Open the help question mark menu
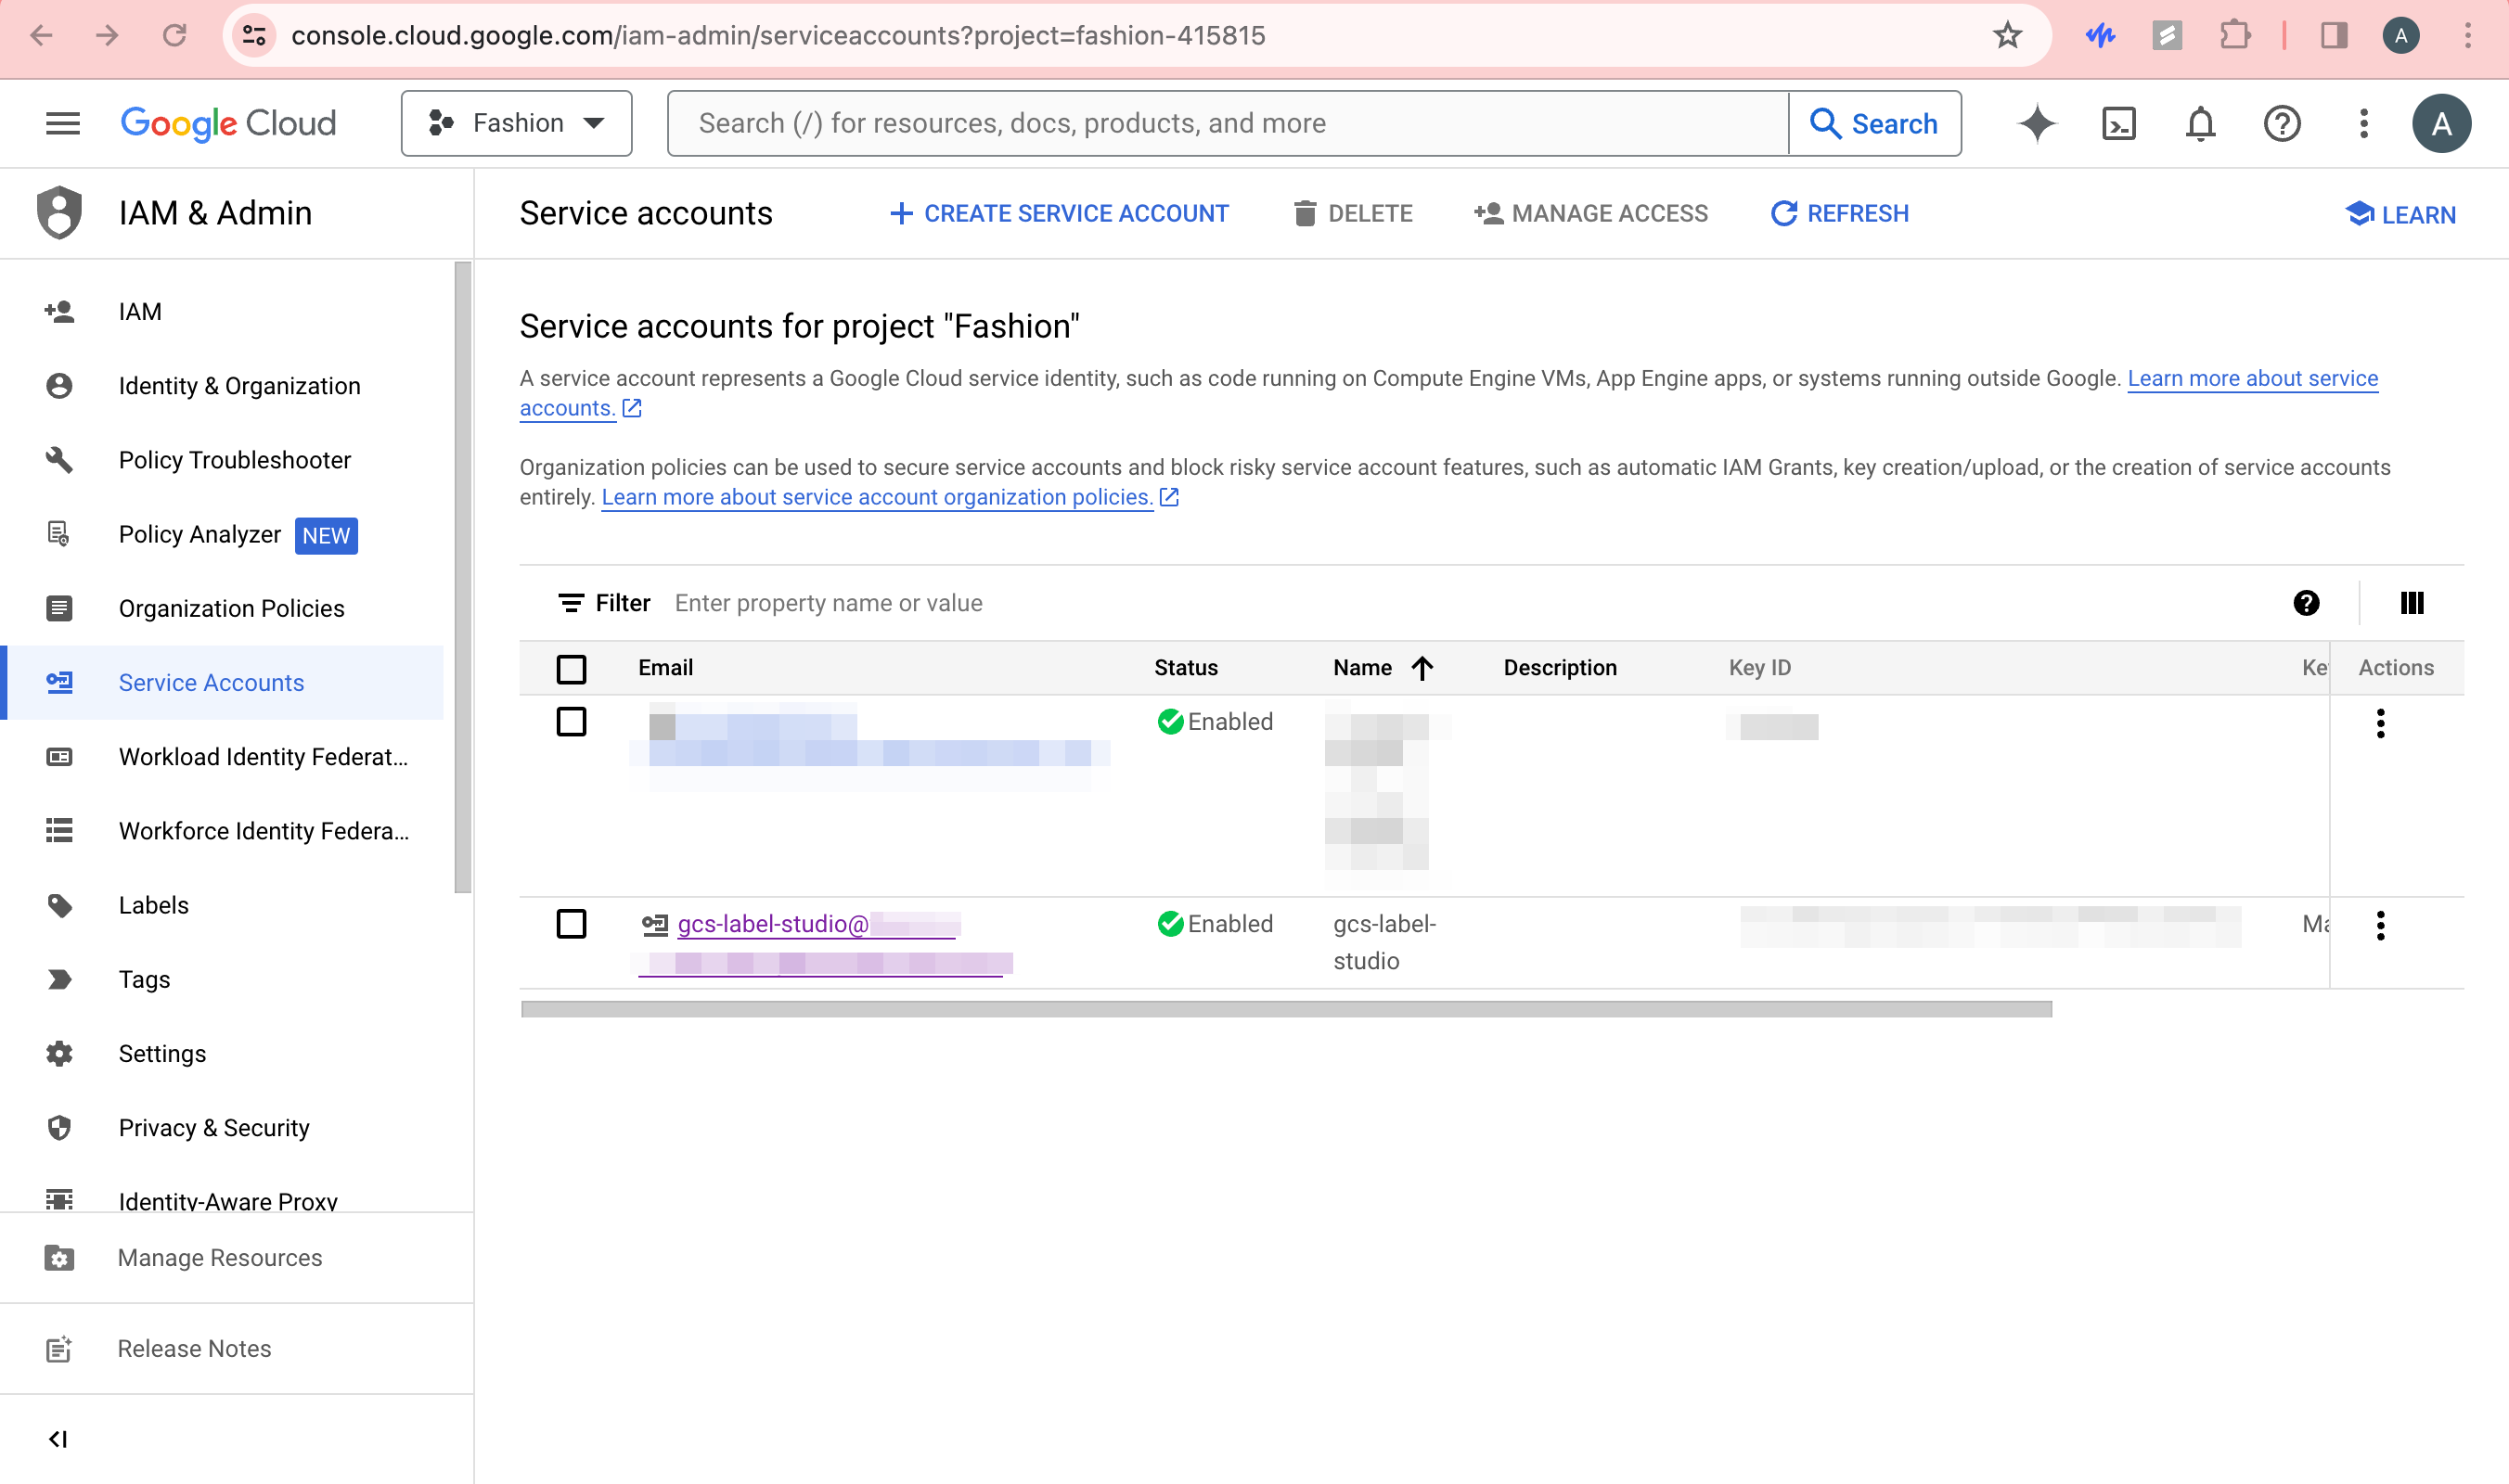This screenshot has width=2509, height=1484. tap(2282, 124)
